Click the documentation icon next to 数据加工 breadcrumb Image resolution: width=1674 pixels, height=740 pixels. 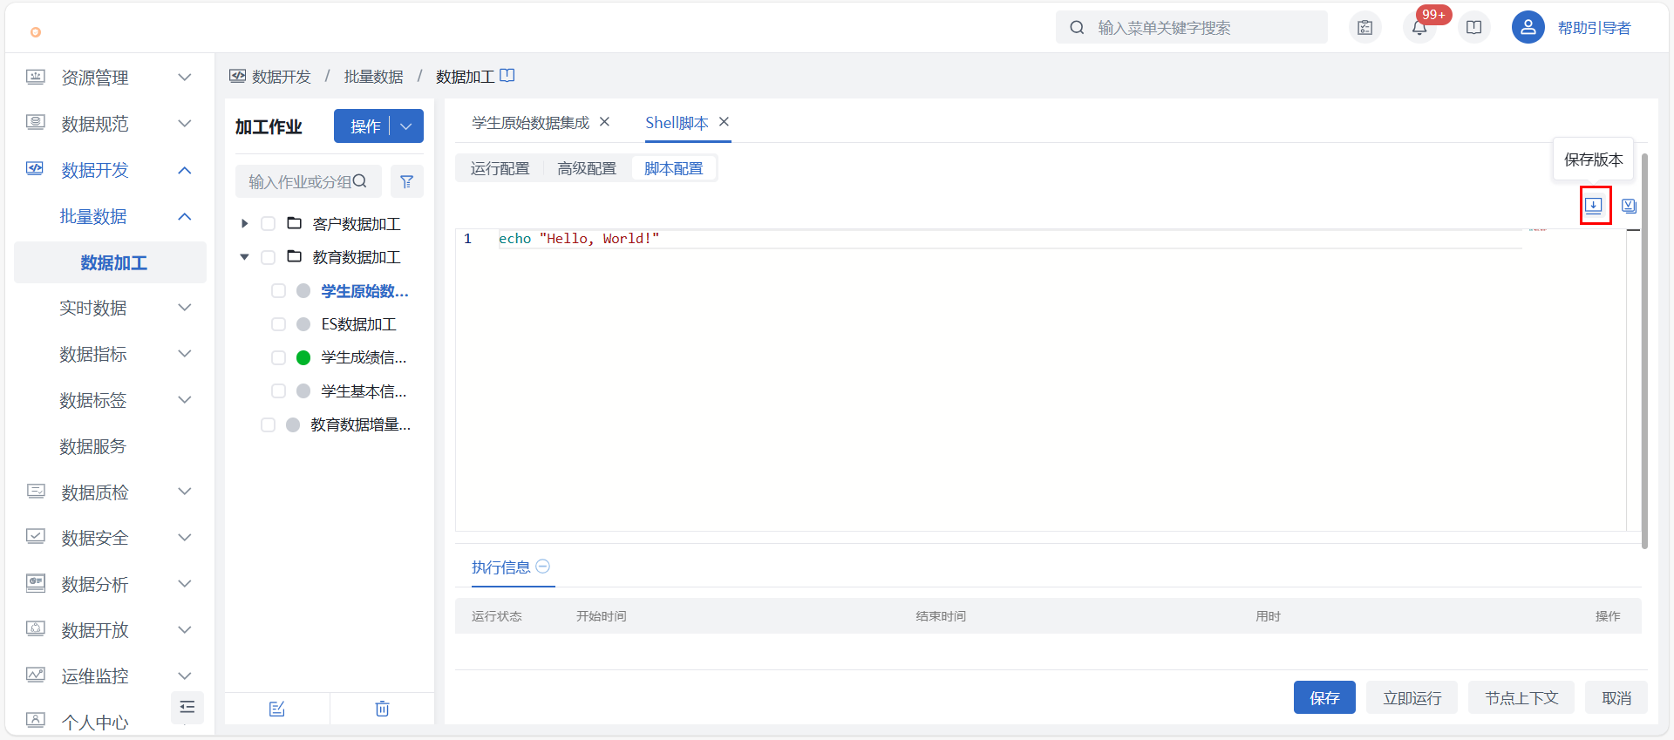507,76
